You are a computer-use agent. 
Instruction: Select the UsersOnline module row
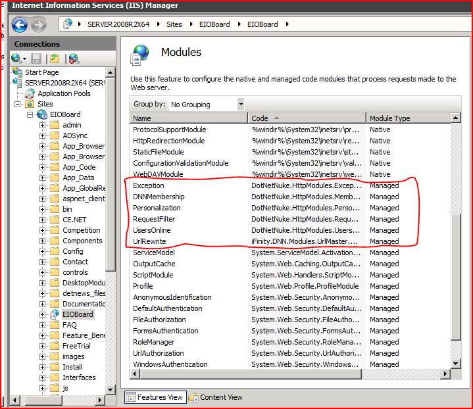[290, 230]
